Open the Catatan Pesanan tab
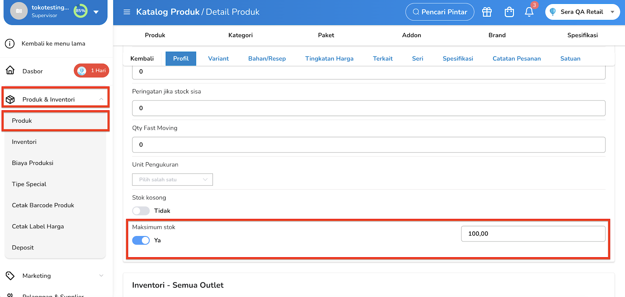The width and height of the screenshot is (625, 297). pyautogui.click(x=517, y=59)
